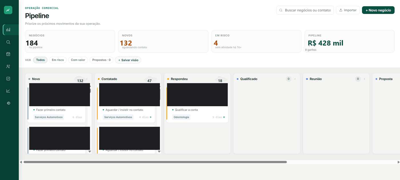
Task: Click 'Aguardar / insistir no contato' on 4 dias card
Action: tap(124, 110)
